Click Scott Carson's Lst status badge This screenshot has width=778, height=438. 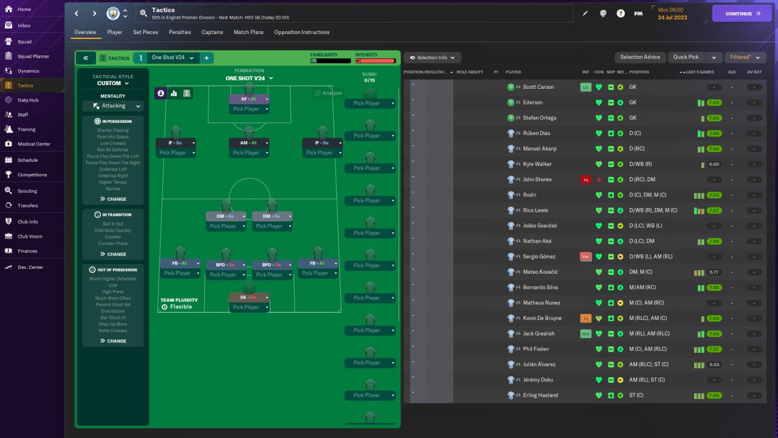(x=585, y=87)
